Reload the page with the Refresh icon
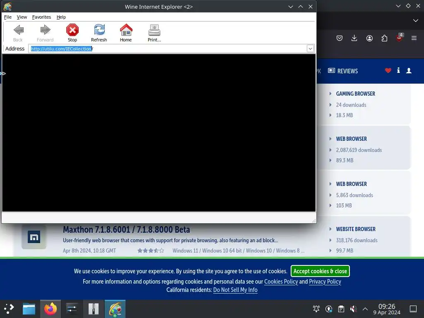This screenshot has width=424, height=318. [99, 30]
